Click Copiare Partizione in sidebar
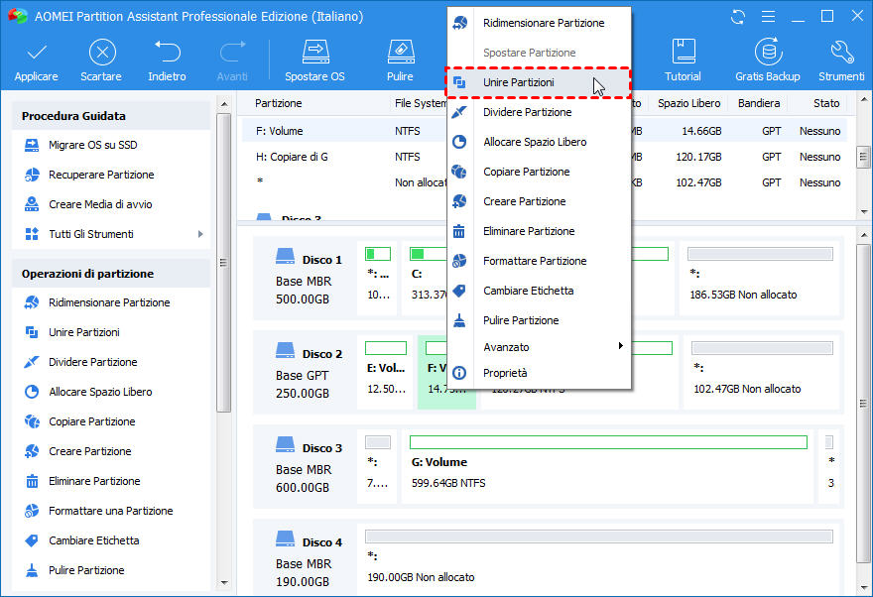This screenshot has width=873, height=597. pos(92,421)
